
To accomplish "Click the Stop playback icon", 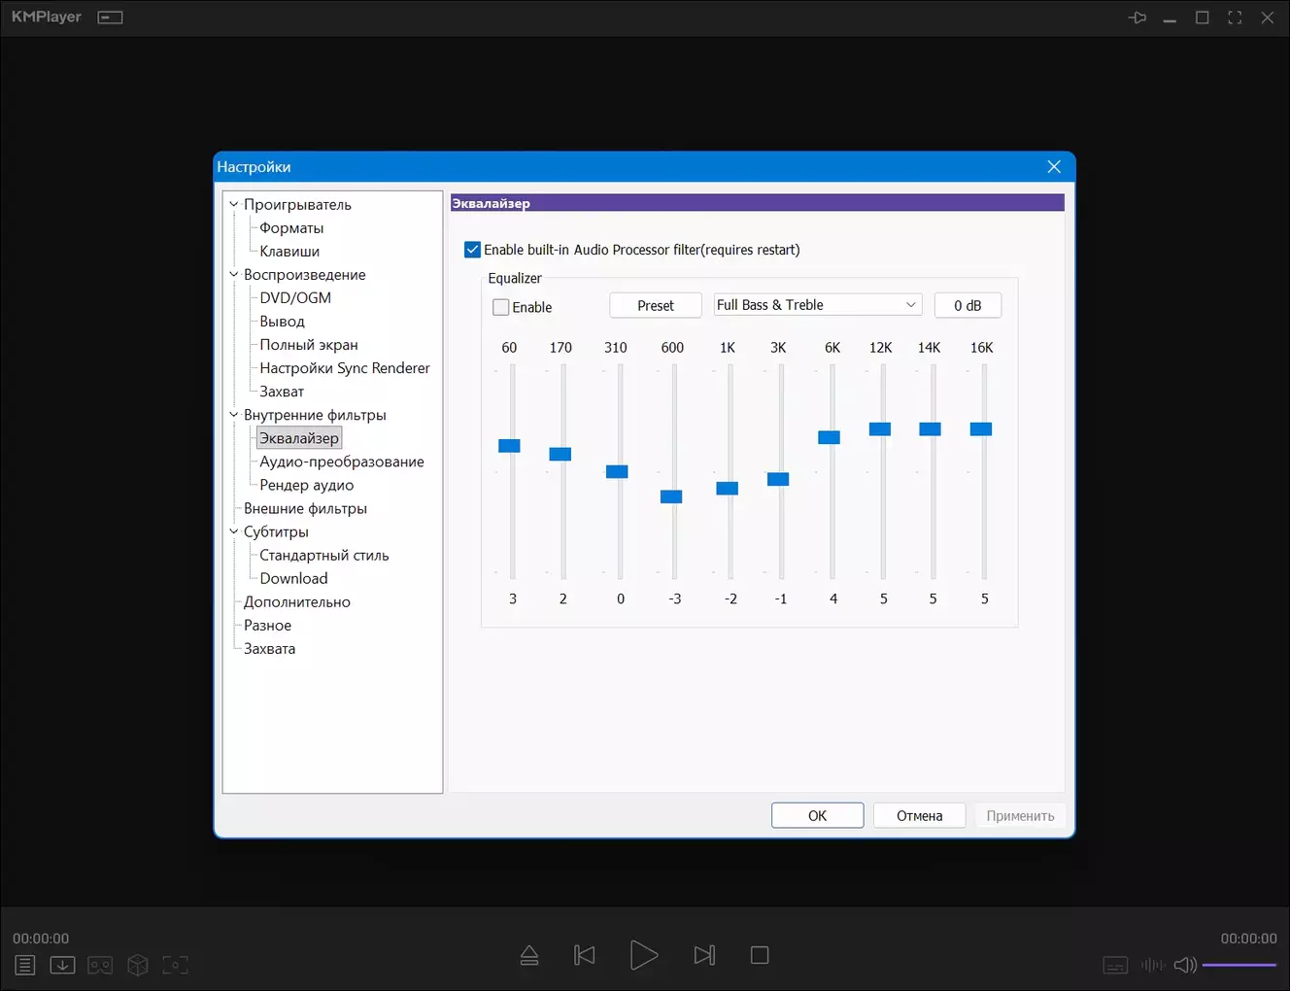I will 760,956.
